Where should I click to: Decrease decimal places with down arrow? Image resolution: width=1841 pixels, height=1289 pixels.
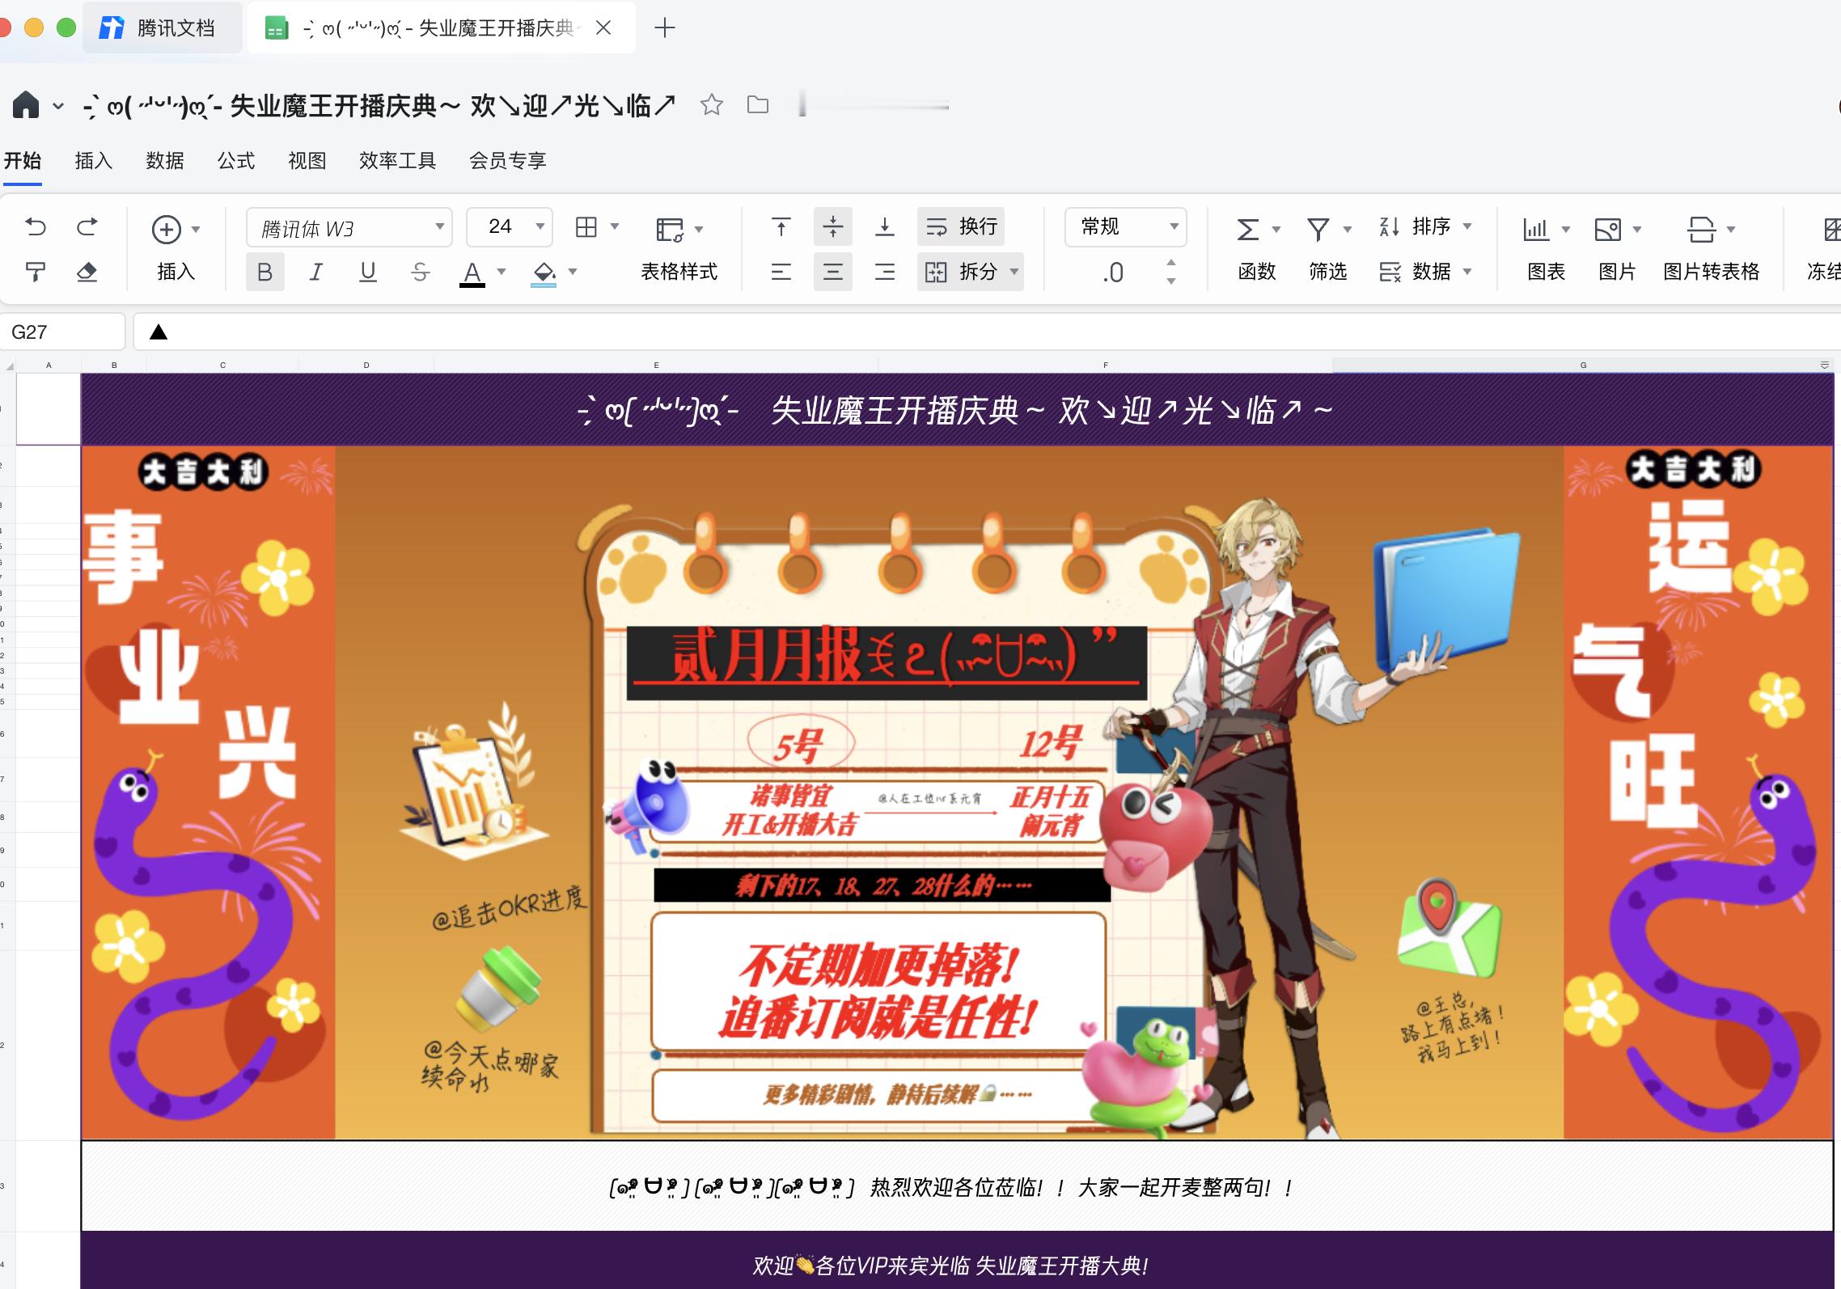coord(1170,281)
